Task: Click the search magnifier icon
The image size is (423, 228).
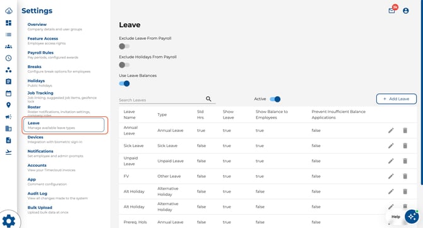Action: click(208, 99)
